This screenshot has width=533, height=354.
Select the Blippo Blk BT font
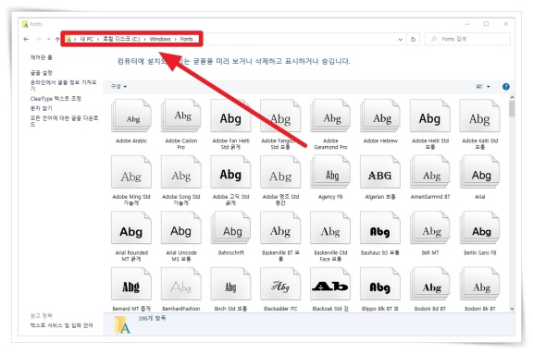tap(380, 284)
